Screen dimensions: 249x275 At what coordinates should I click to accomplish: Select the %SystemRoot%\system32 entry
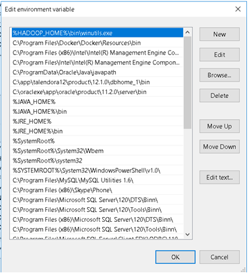[97, 161]
